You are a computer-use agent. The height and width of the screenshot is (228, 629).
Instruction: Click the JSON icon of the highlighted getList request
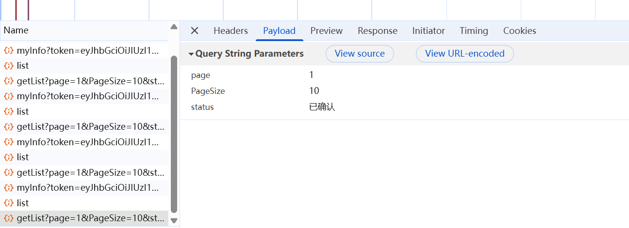point(8,218)
